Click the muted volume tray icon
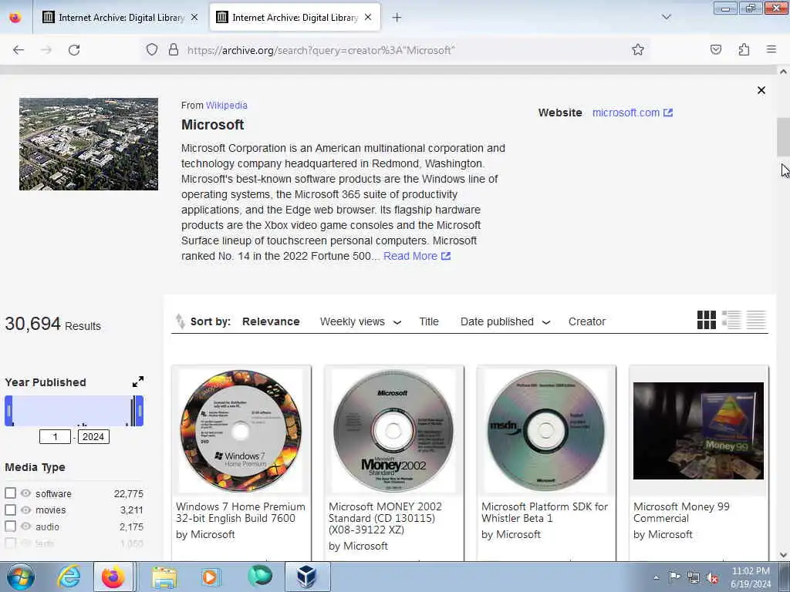This screenshot has width=790, height=592. click(712, 577)
